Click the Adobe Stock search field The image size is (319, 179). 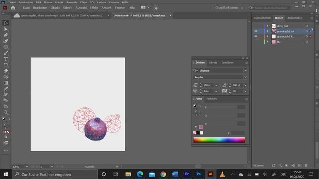coord(270,8)
